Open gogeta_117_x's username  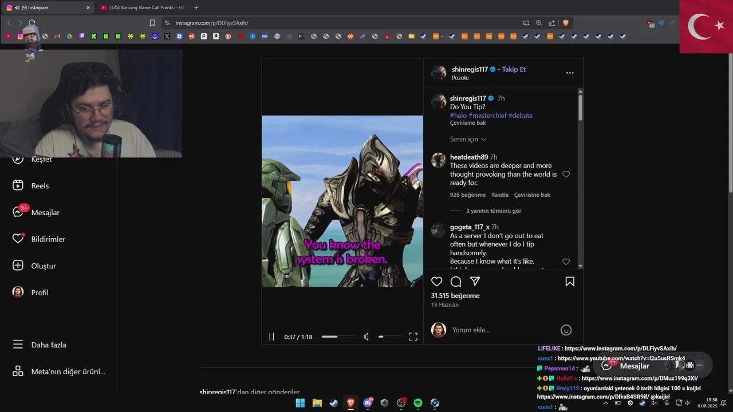[x=470, y=227]
